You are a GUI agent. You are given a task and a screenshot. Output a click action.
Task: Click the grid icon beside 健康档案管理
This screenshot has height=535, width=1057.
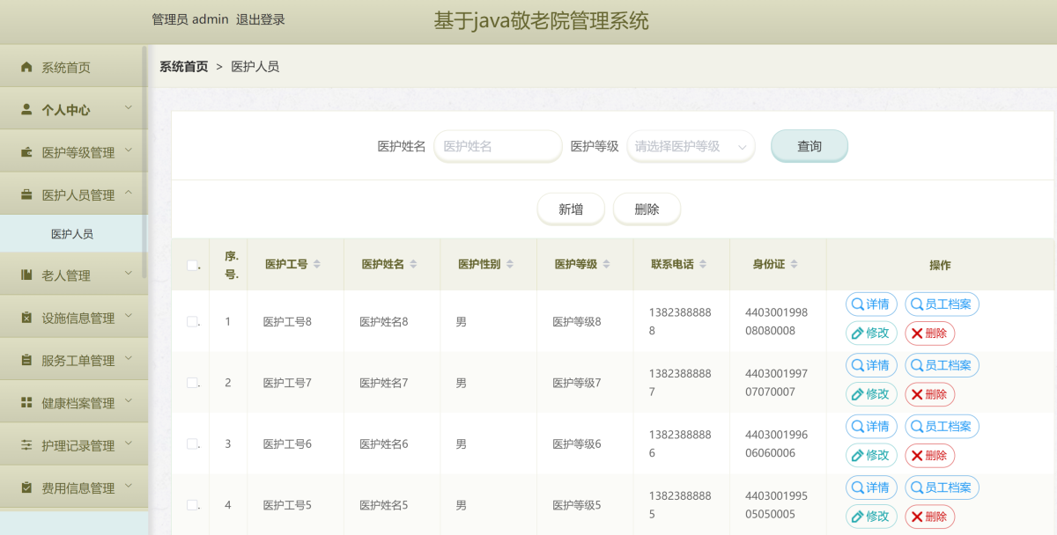click(26, 403)
